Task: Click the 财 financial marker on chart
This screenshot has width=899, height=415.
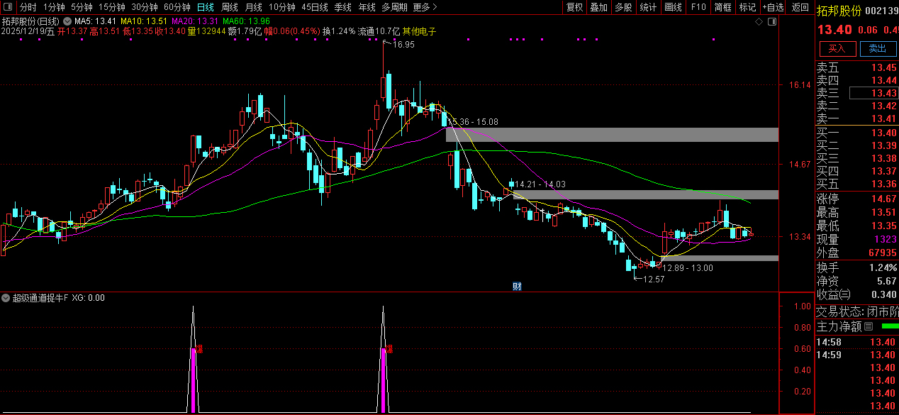Action: (x=517, y=287)
